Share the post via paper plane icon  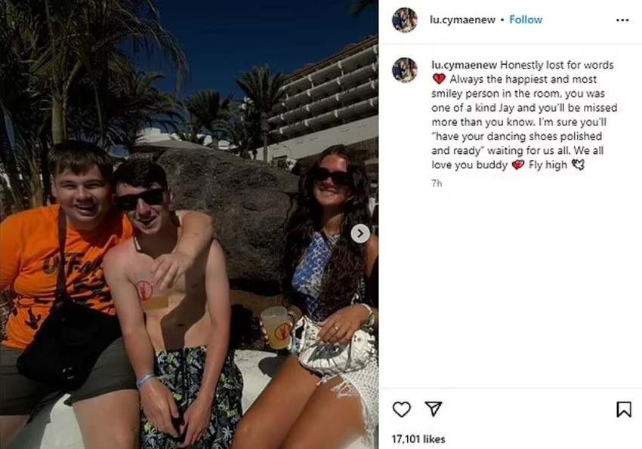pyautogui.click(x=433, y=408)
